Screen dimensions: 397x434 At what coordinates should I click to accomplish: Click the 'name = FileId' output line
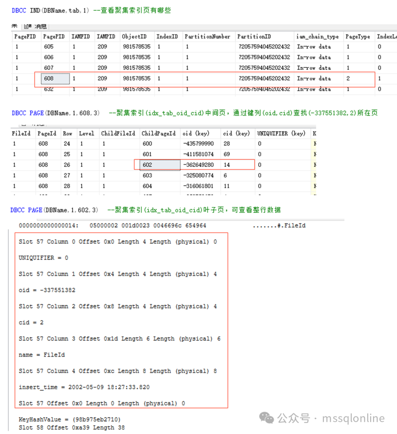tap(42, 355)
